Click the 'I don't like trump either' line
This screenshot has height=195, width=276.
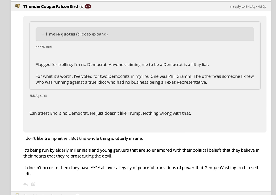click(x=83, y=138)
